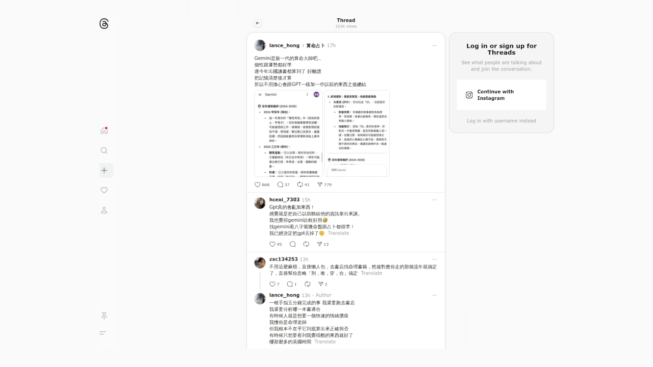Image resolution: width=653 pixels, height=367 pixels.
Task: Open the Search icon in sidebar
Action: pyautogui.click(x=104, y=150)
